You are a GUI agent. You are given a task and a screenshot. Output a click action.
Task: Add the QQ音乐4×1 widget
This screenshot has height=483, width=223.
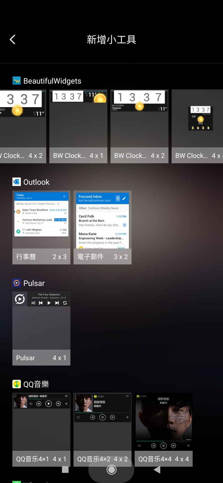tap(41, 430)
